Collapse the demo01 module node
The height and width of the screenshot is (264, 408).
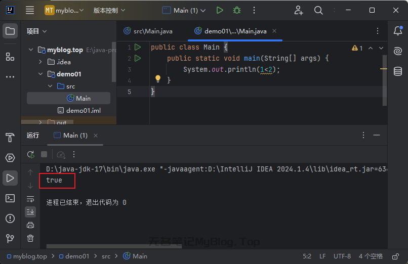click(x=40, y=74)
